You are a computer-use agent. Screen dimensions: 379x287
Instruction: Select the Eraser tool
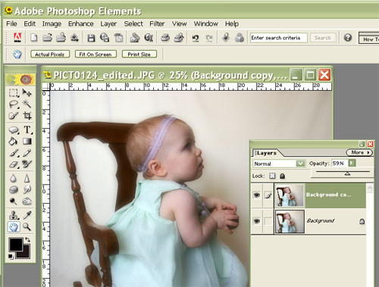click(x=14, y=164)
